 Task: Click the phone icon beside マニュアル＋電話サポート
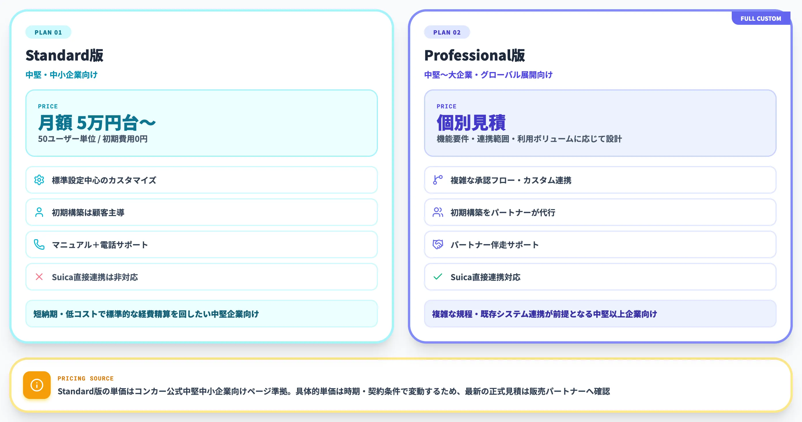click(x=39, y=245)
